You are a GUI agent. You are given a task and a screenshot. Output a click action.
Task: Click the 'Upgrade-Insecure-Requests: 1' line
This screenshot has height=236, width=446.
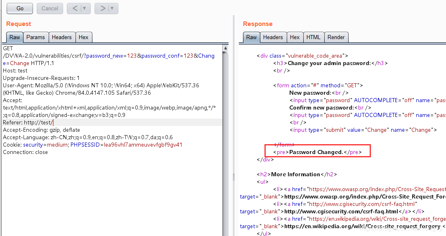tap(41, 78)
